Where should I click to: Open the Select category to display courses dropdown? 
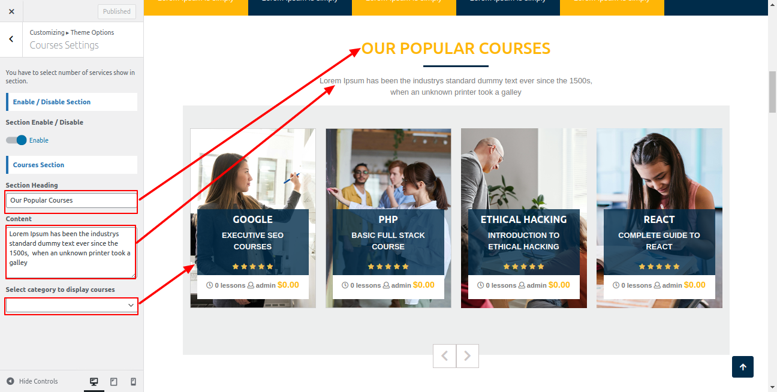point(71,306)
